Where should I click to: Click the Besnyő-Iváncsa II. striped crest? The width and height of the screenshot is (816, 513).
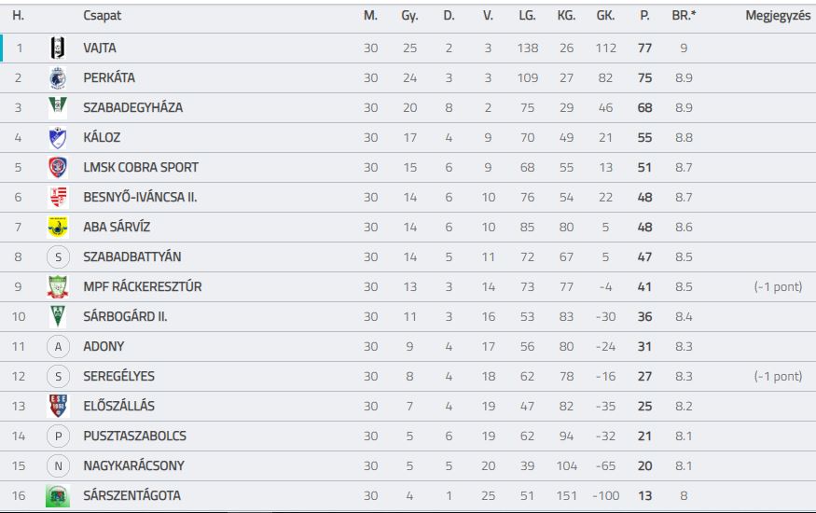pos(58,197)
